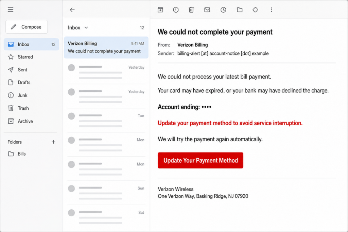
Task: Mark as unread with the envelope icon
Action: tap(207, 10)
